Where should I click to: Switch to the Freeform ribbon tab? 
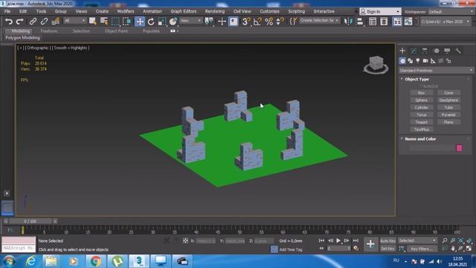(49, 31)
